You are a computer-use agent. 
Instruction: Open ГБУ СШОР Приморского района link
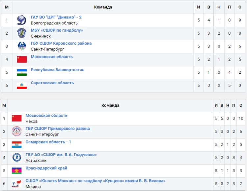58,129
